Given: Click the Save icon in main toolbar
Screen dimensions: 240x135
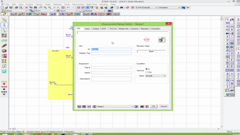Looking at the screenshot, I should pyautogui.click(x=11, y=7).
